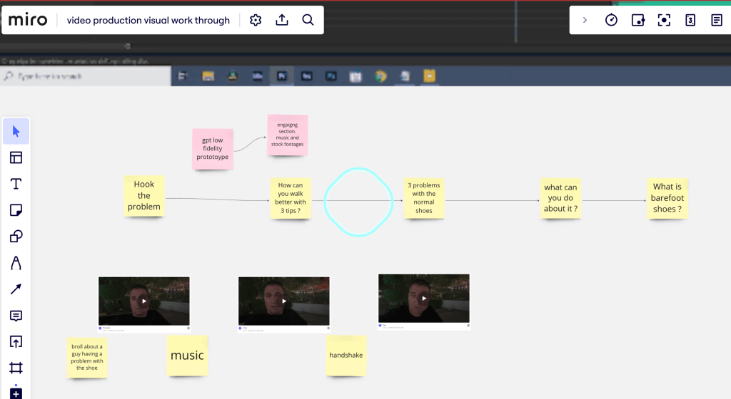Play the first video thumbnail
This screenshot has width=731, height=399.
coord(144,301)
